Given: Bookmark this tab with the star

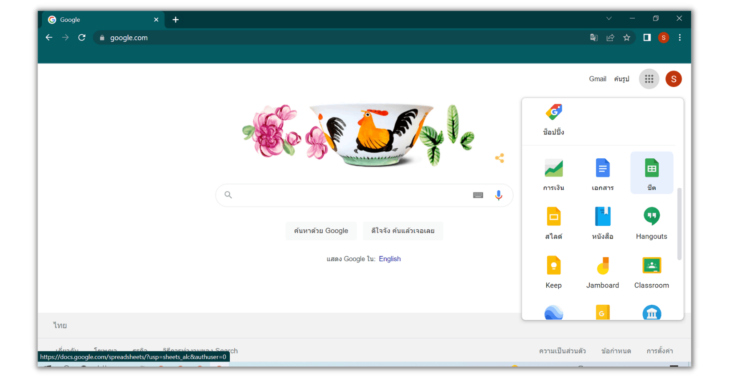Looking at the screenshot, I should (627, 38).
